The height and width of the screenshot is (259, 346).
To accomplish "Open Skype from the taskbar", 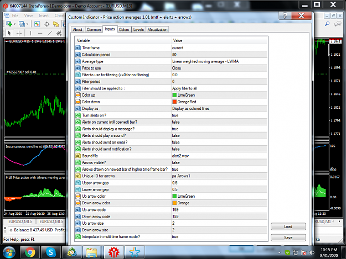I will click(51, 252).
